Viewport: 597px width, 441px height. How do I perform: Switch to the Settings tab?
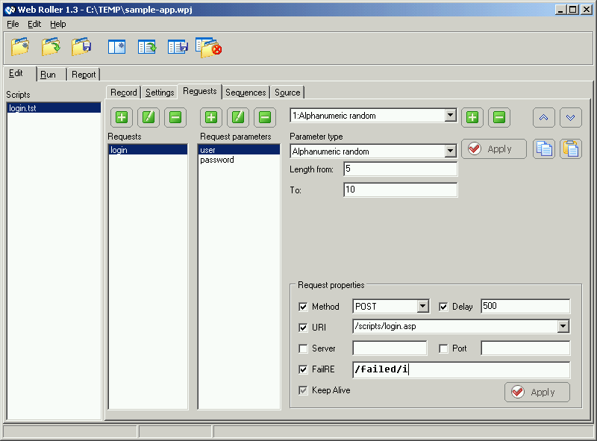[x=160, y=93]
